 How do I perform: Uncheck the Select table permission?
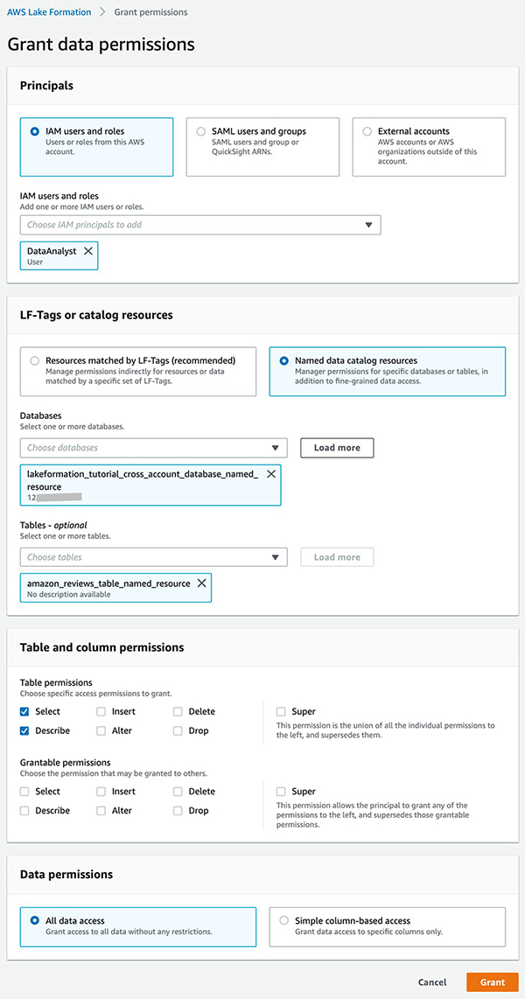[24, 712]
